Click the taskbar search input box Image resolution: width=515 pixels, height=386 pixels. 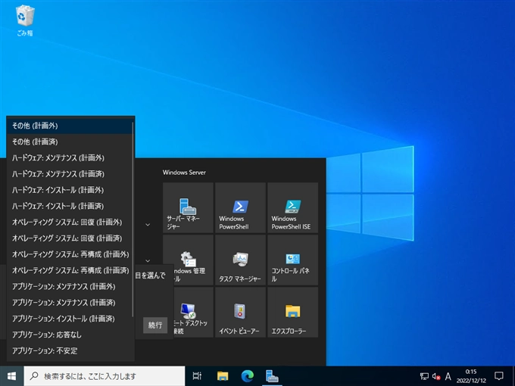coord(106,375)
